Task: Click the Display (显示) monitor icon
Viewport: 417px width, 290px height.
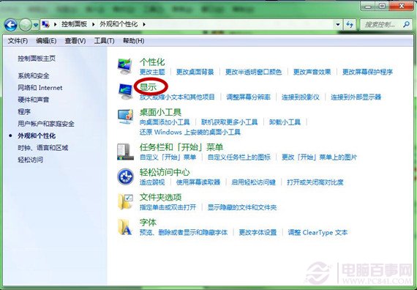Action: coord(125,92)
